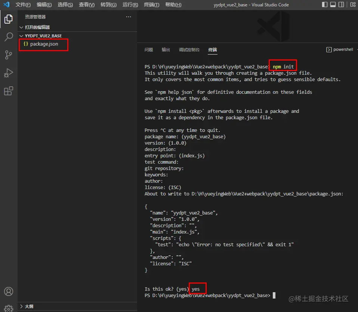Viewport: 358px width, 312px height.
Task: Open package.json in the file tree
Action: coord(44,44)
